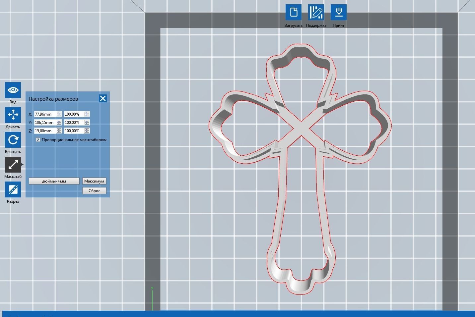Image resolution: width=475 pixels, height=317 pixels.
Task: Click the Настройка размеров panel title
Action: coord(53,99)
